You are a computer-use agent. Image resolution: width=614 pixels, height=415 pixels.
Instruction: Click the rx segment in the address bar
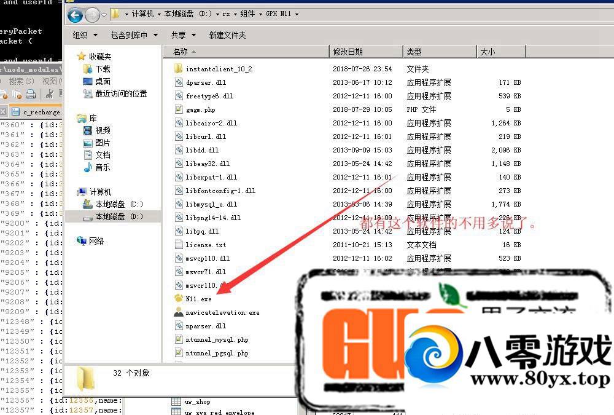pos(226,14)
